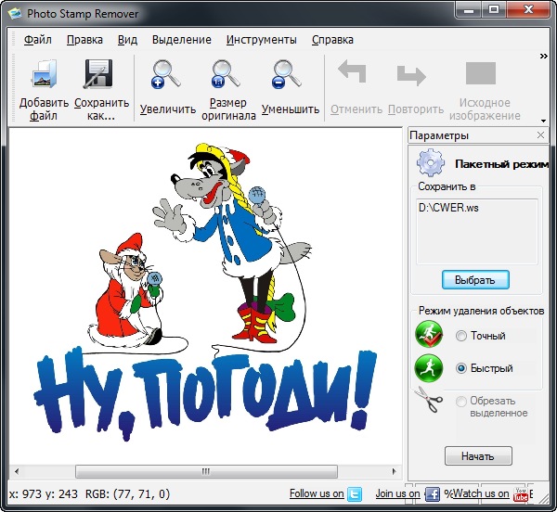Screen dimensions: 557x512
Task: Select the Точный removal mode radio button
Action: [461, 336]
